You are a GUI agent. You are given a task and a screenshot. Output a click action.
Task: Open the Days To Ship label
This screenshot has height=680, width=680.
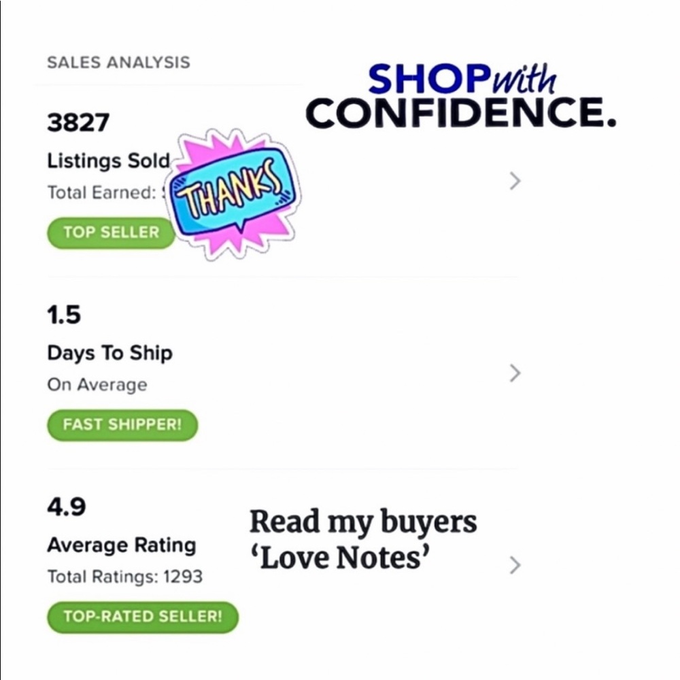tap(109, 354)
